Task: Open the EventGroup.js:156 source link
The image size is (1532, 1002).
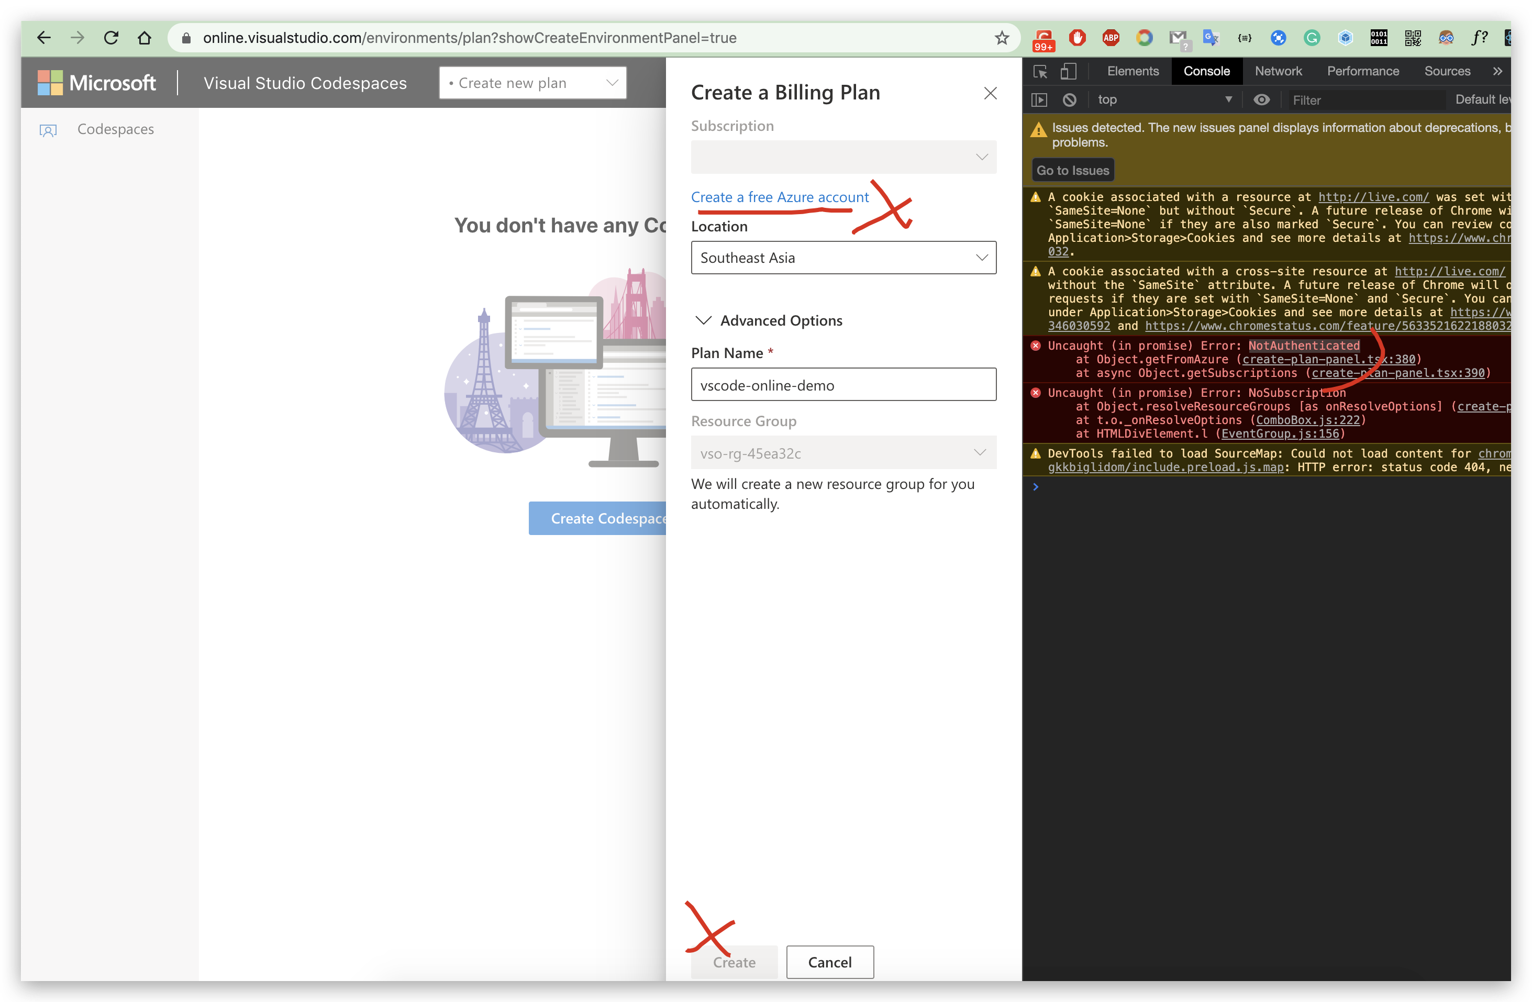Action: [1280, 434]
